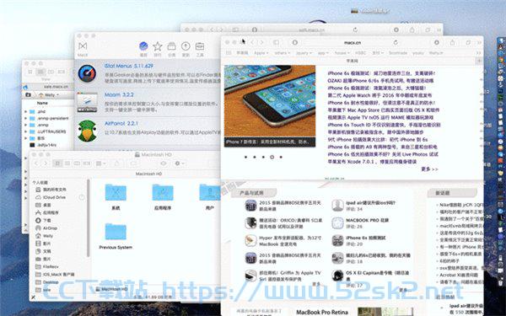Open the Apple bookmarks folder dropdown
The image size is (506, 316).
click(x=261, y=52)
